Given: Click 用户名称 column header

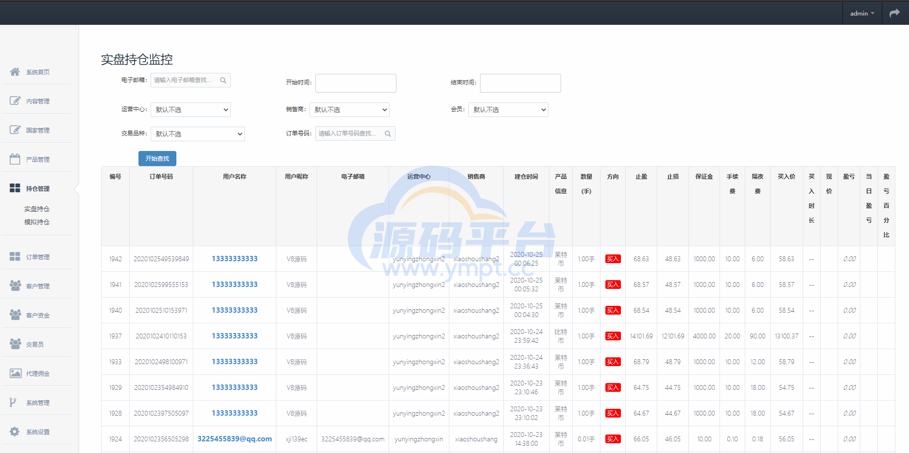Looking at the screenshot, I should 235,177.
